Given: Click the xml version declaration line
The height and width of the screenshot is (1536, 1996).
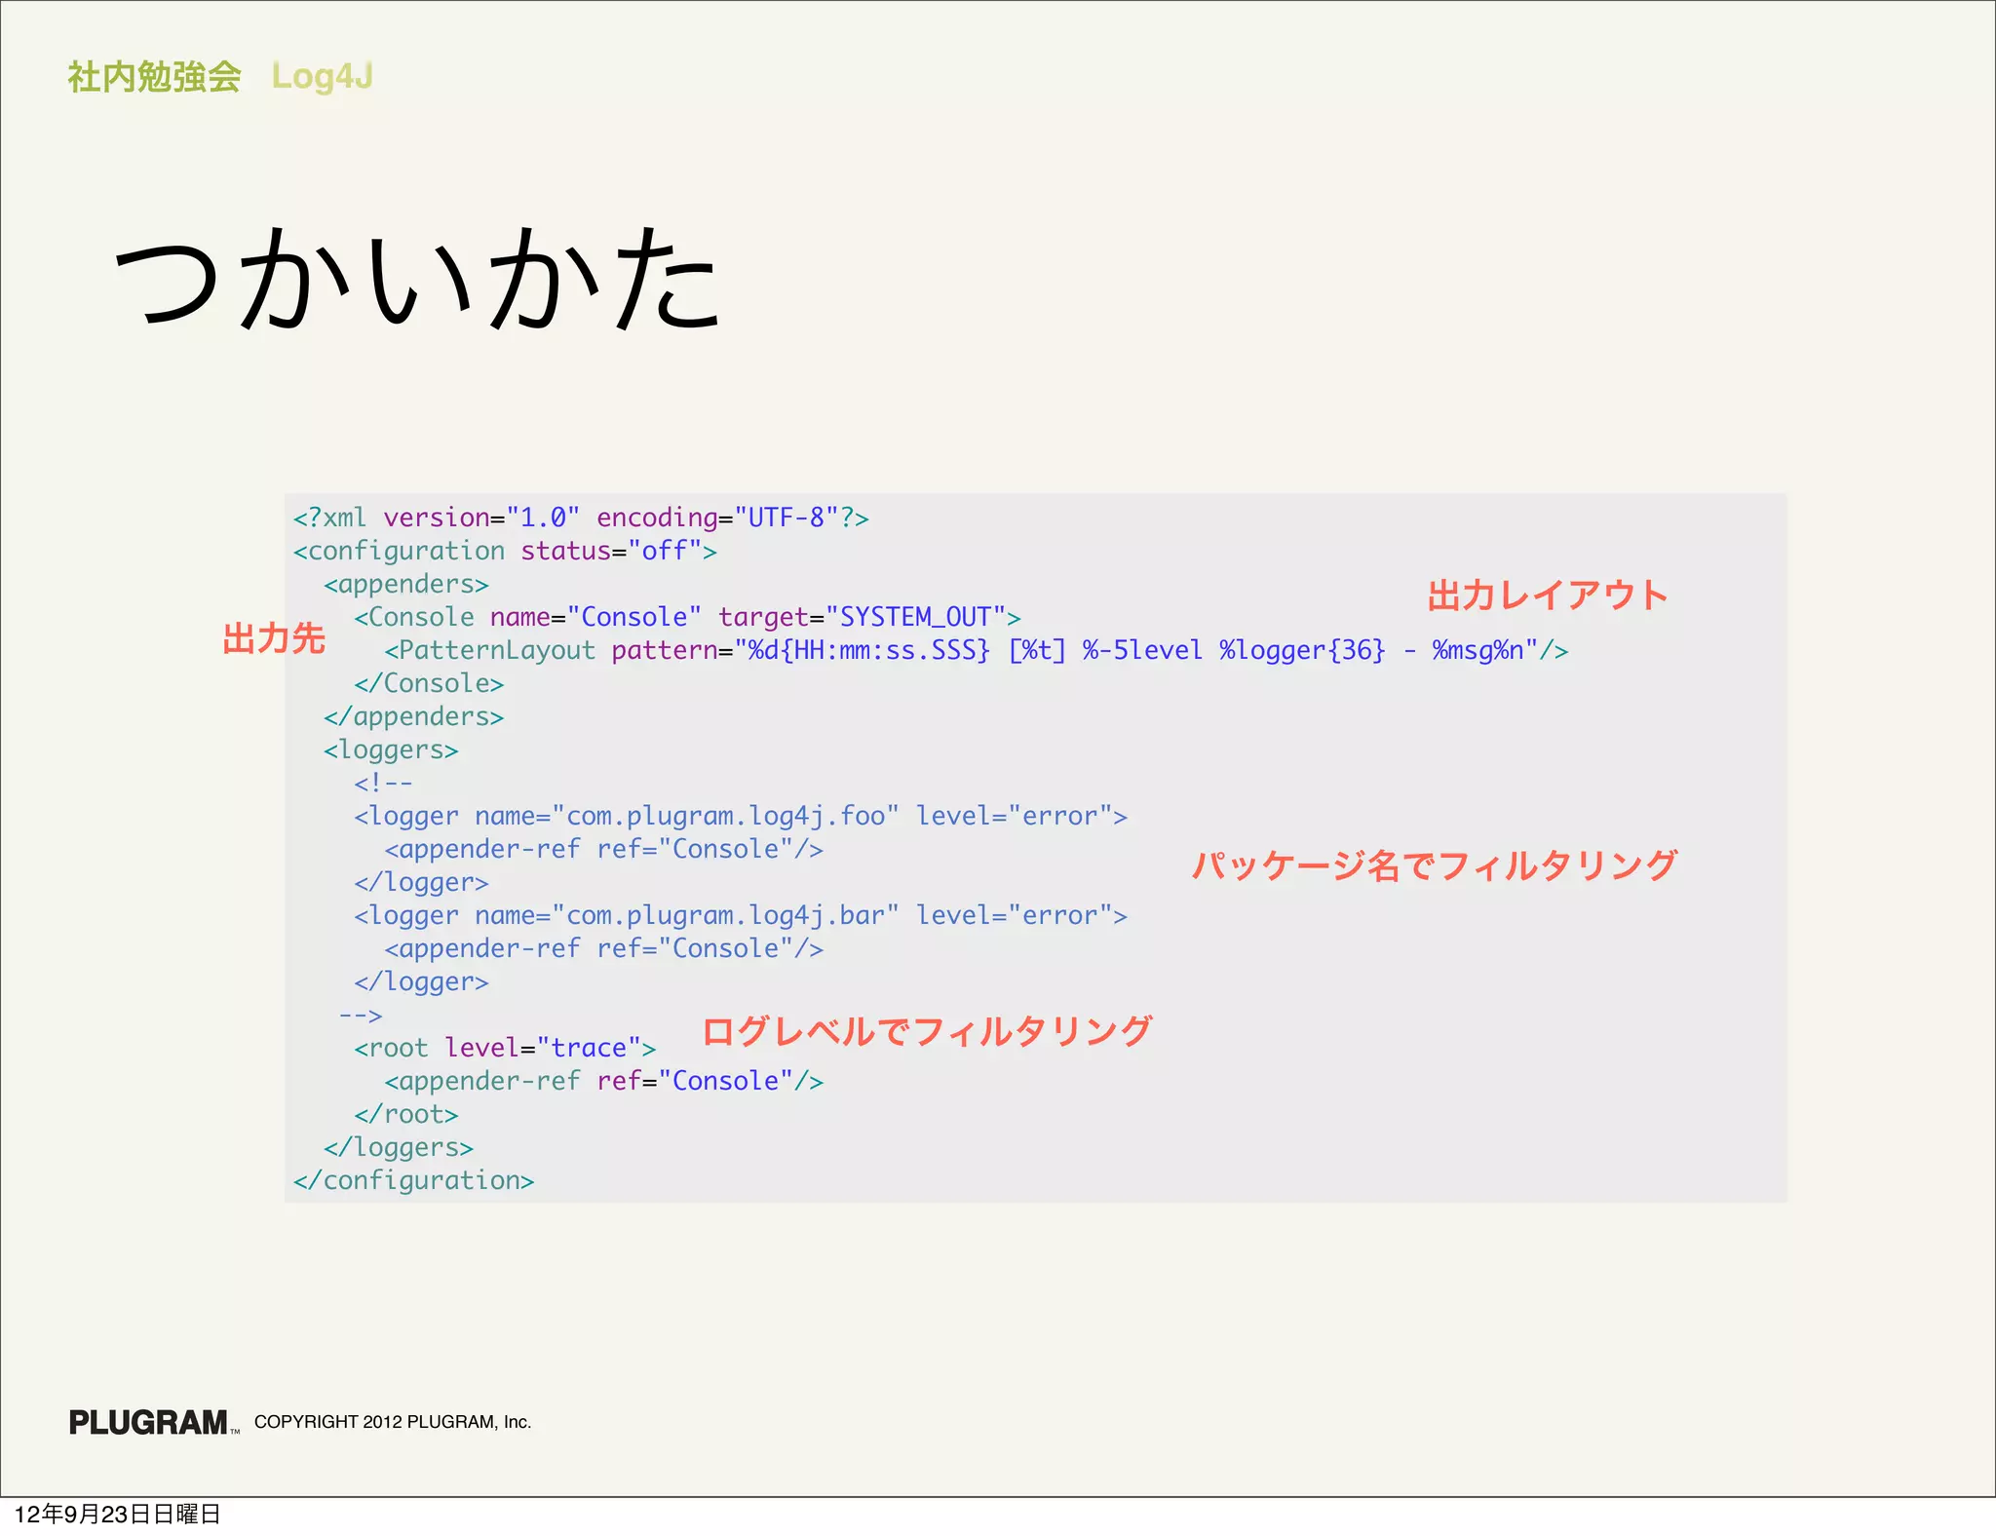Looking at the screenshot, I should click(581, 518).
